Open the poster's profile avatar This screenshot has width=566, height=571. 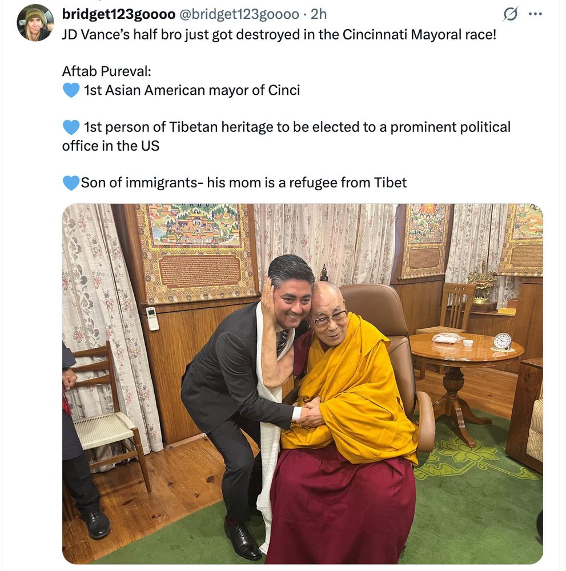pyautogui.click(x=35, y=23)
